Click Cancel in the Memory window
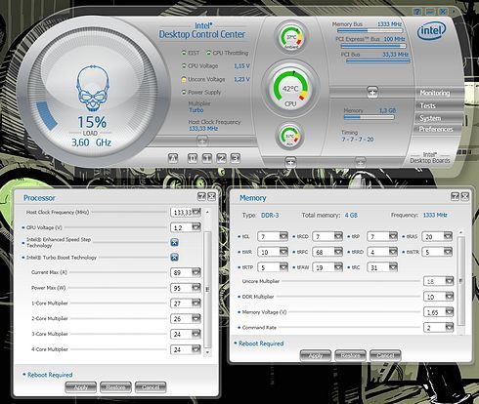479x404 pixels. pos(385,355)
